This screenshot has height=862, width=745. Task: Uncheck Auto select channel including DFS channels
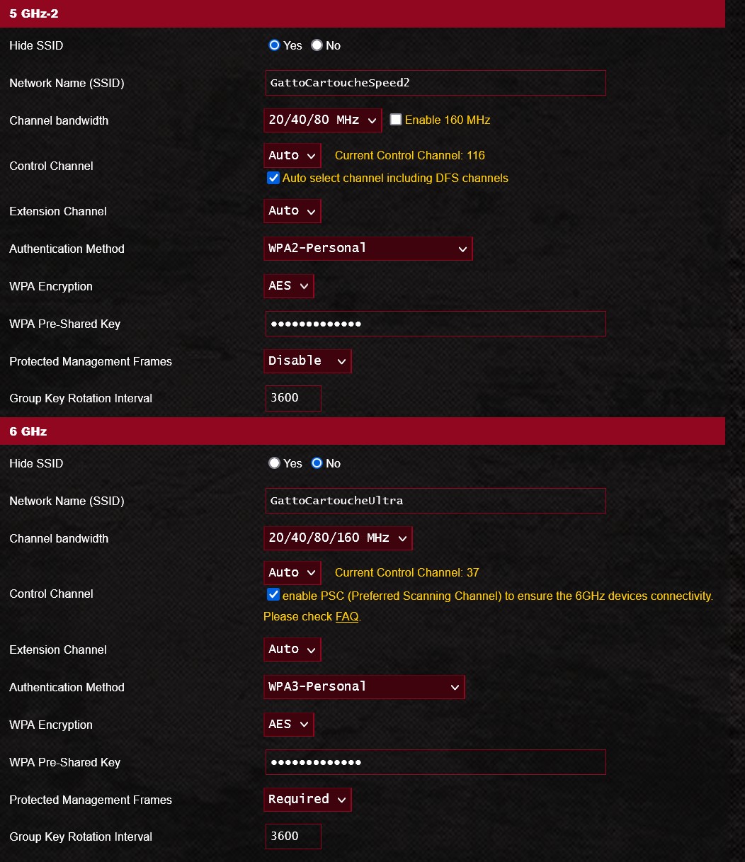(273, 178)
